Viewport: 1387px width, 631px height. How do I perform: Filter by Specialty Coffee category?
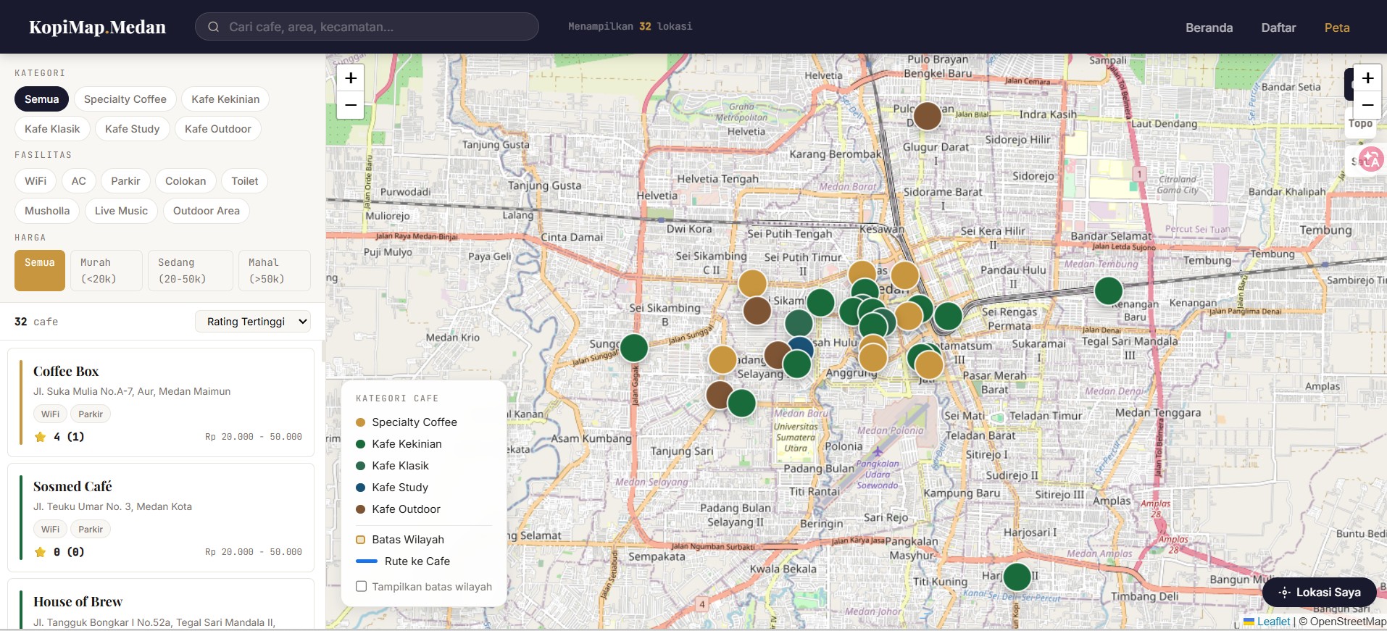(125, 99)
